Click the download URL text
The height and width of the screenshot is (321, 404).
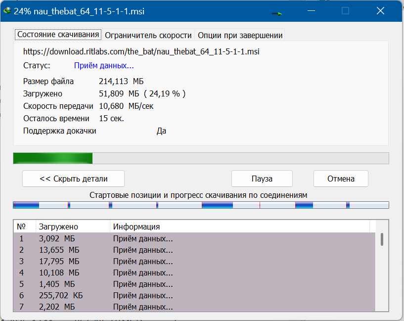(141, 51)
